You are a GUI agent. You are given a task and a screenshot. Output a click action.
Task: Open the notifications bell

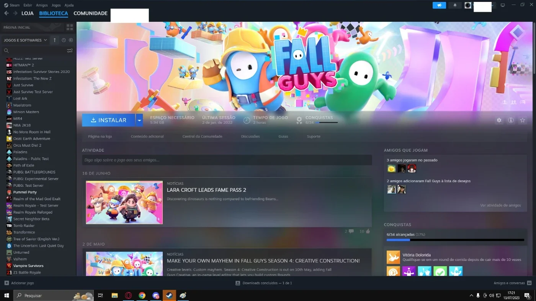click(455, 5)
